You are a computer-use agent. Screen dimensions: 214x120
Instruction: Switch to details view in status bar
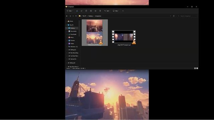[x=195, y=68]
